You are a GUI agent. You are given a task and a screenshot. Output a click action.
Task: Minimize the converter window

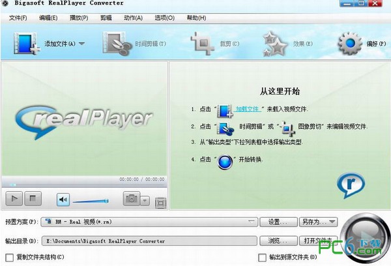click(x=347, y=3)
